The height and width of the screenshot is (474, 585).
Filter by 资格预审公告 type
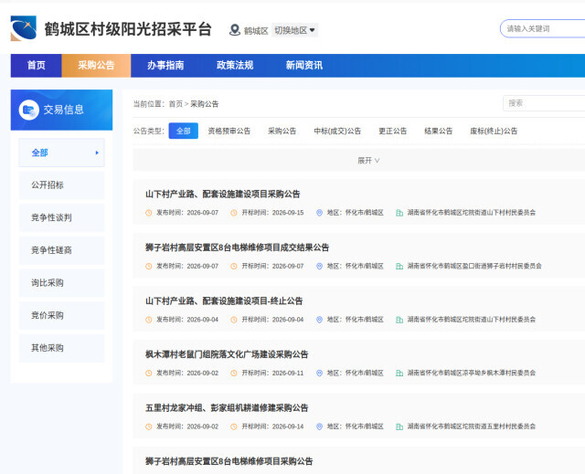tap(229, 131)
